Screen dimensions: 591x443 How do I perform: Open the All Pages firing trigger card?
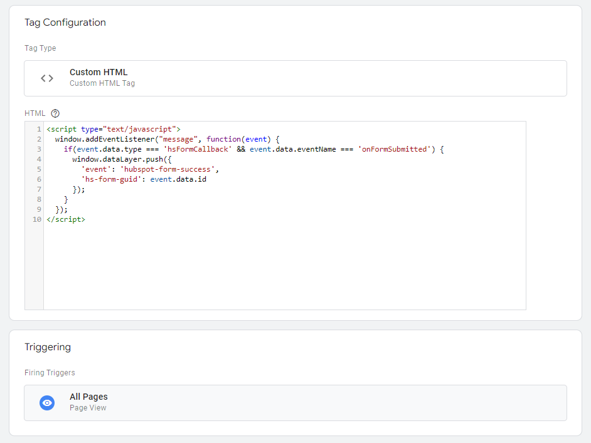pos(295,403)
